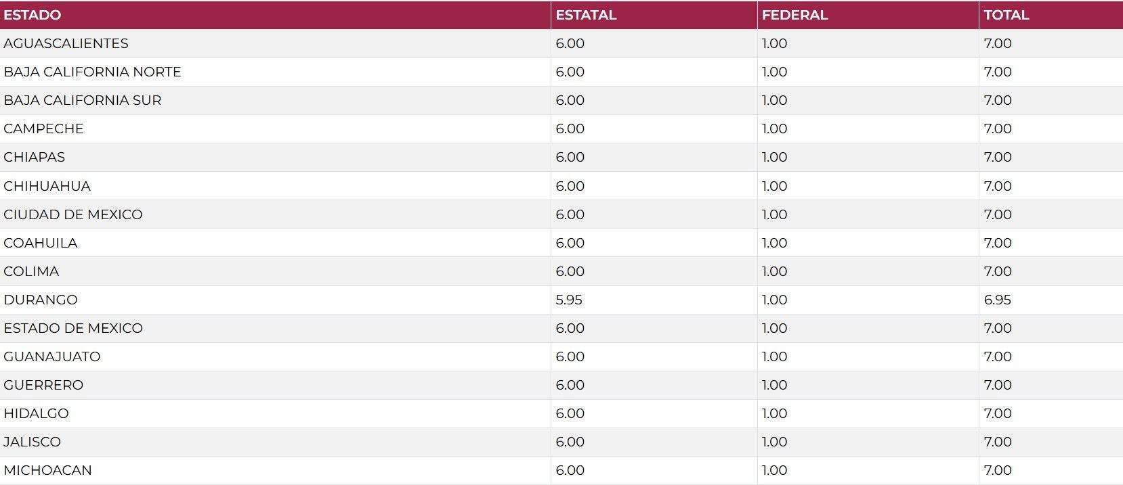Click the GUANAJUATO state cell

coord(52,356)
